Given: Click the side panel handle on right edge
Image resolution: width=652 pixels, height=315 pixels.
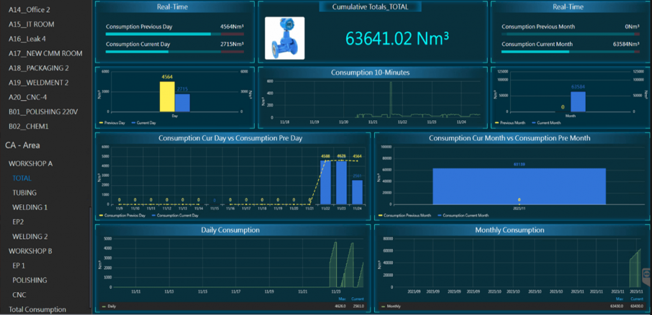Looking at the screenshot, I should (646, 275).
